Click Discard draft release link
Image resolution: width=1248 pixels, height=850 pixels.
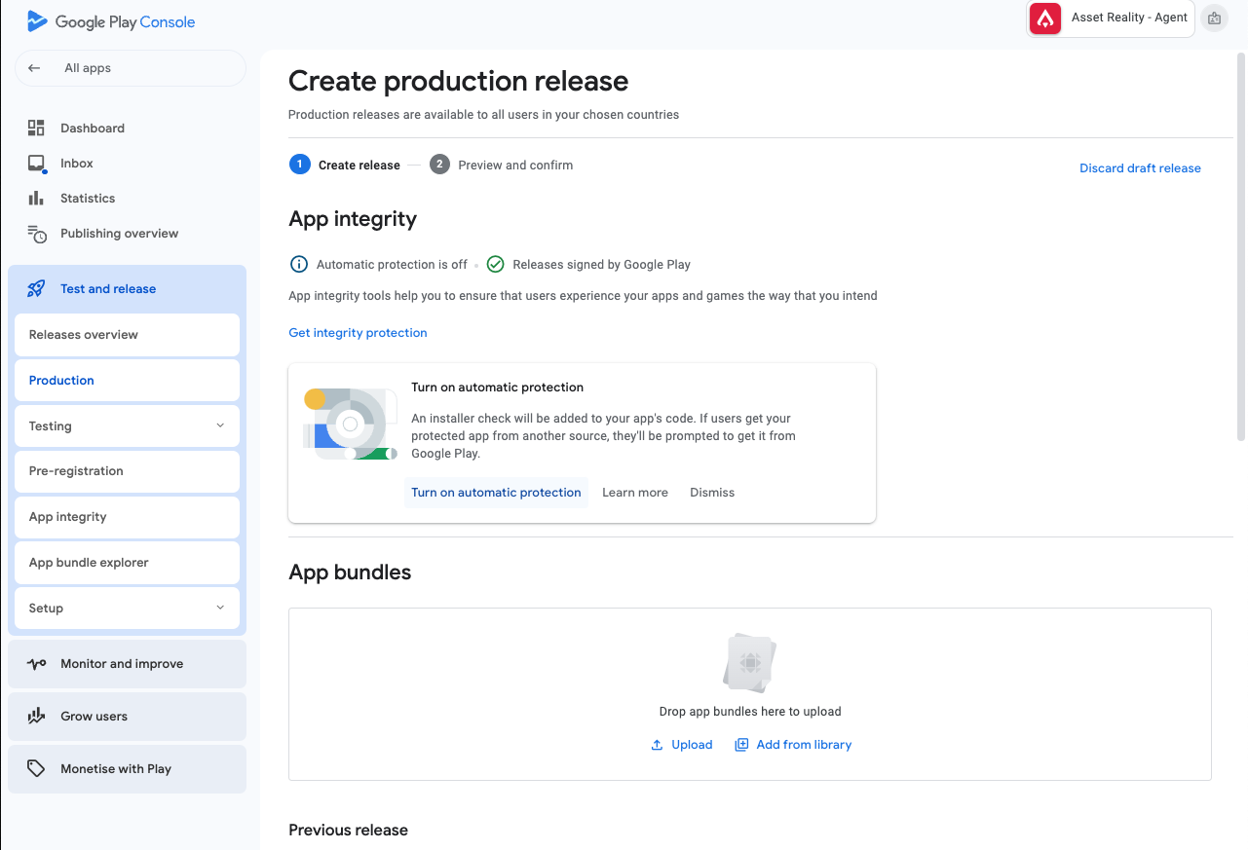click(1140, 168)
